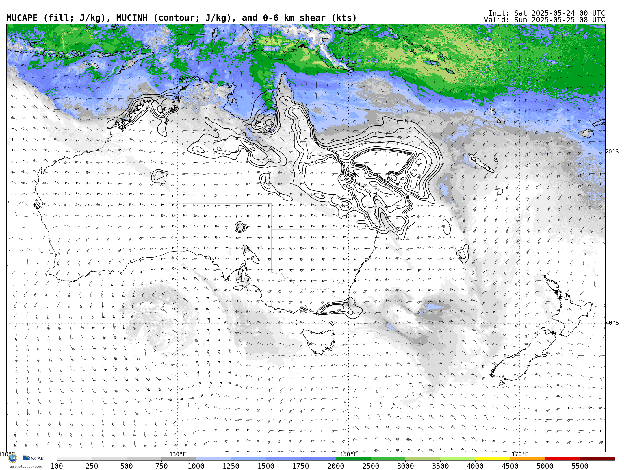This screenshot has width=624, height=470.
Task: Select the Valid: Sun 2025-05-25 08 UTC text
Action: point(545,20)
